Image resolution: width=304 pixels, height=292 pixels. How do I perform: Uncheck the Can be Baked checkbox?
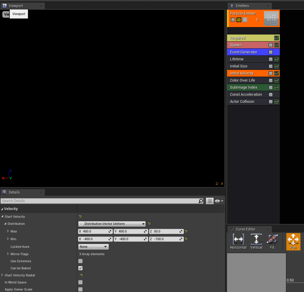pos(80,268)
